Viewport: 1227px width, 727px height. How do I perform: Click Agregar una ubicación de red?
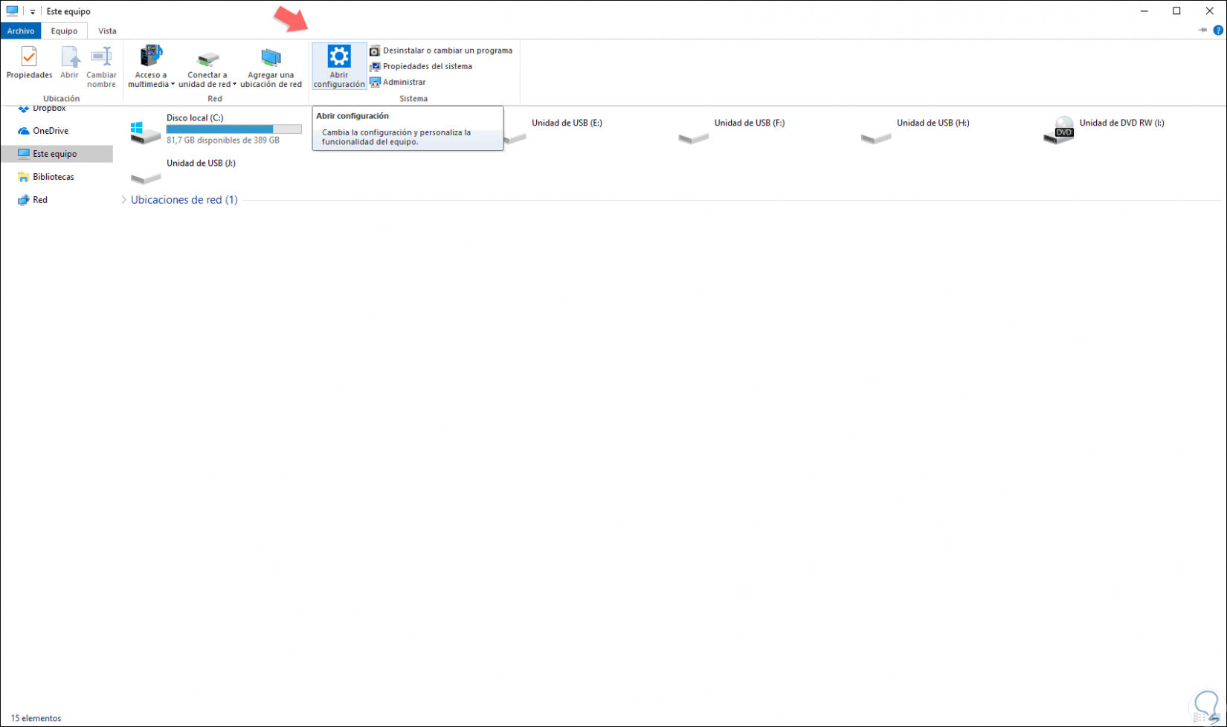pos(271,66)
